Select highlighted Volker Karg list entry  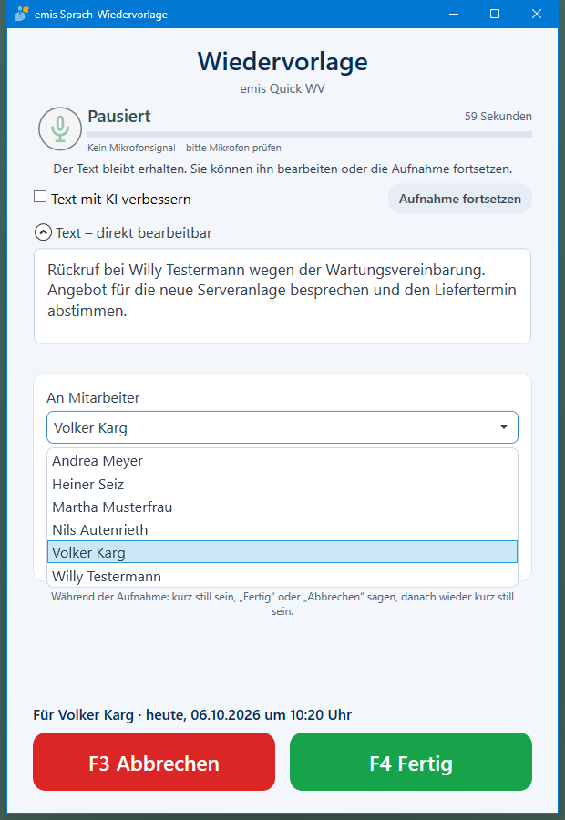click(x=282, y=552)
